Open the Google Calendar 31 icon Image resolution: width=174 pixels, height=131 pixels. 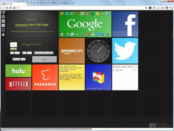[97, 34]
